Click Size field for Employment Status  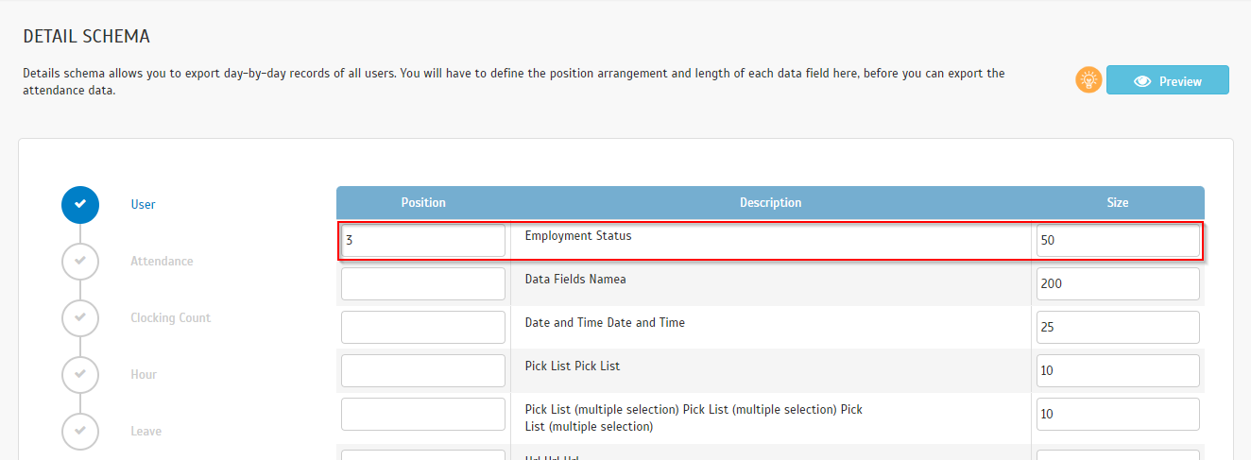(x=1117, y=241)
